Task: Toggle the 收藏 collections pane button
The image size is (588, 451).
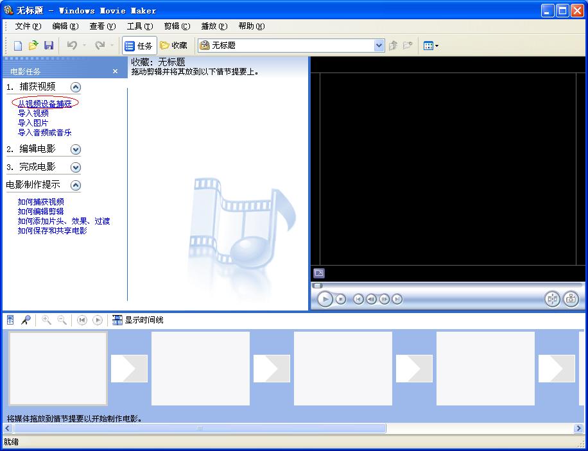Action: [174, 45]
